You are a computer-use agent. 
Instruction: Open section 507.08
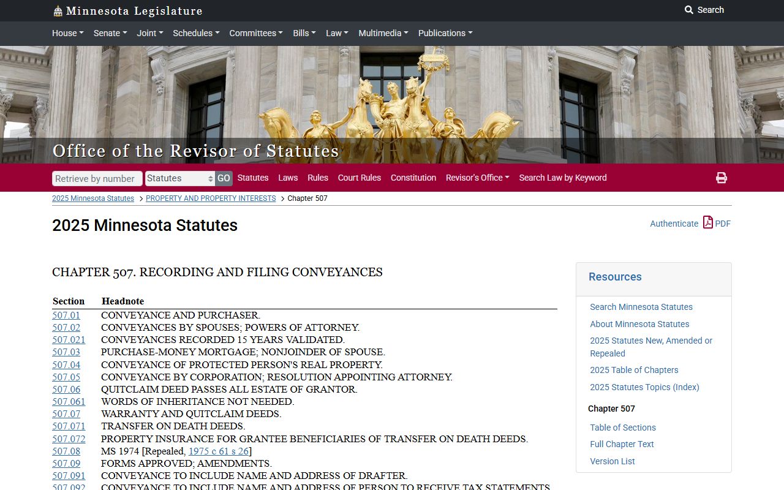[x=66, y=451]
